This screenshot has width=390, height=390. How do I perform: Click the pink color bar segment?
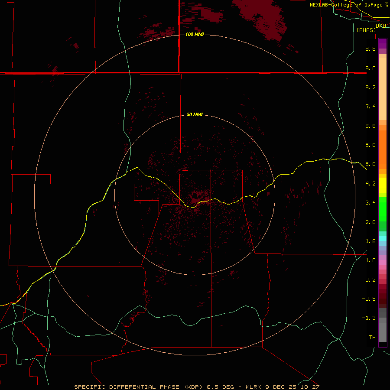coord(383,263)
